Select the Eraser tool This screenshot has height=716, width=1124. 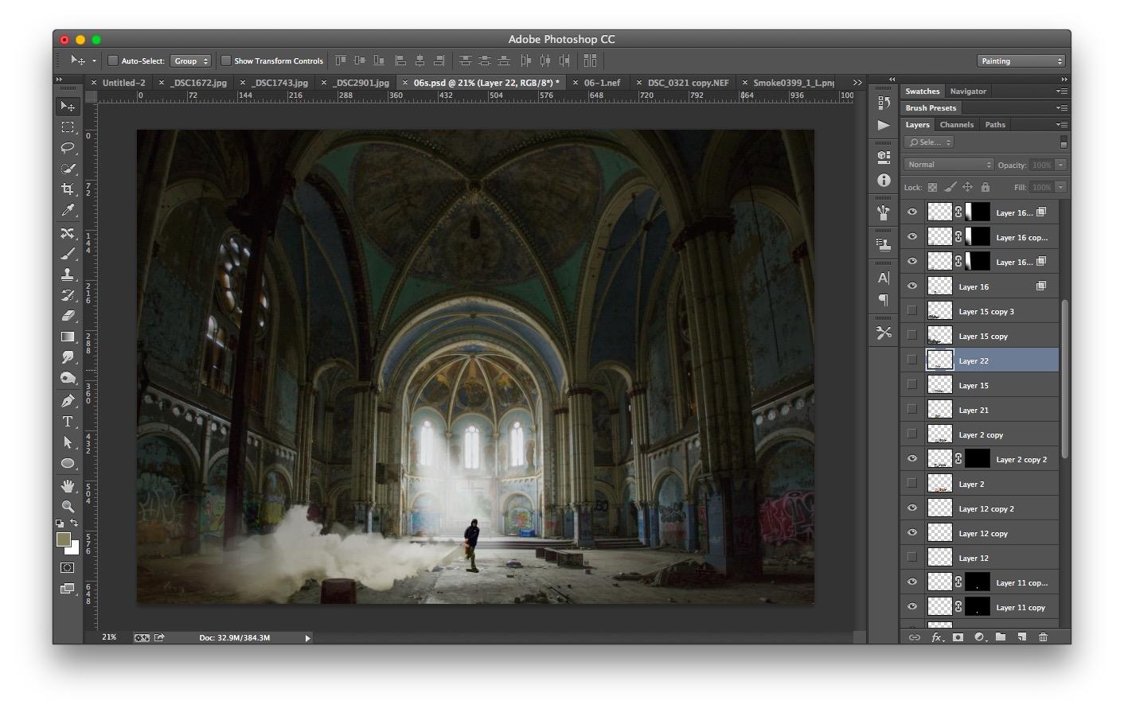[x=68, y=316]
